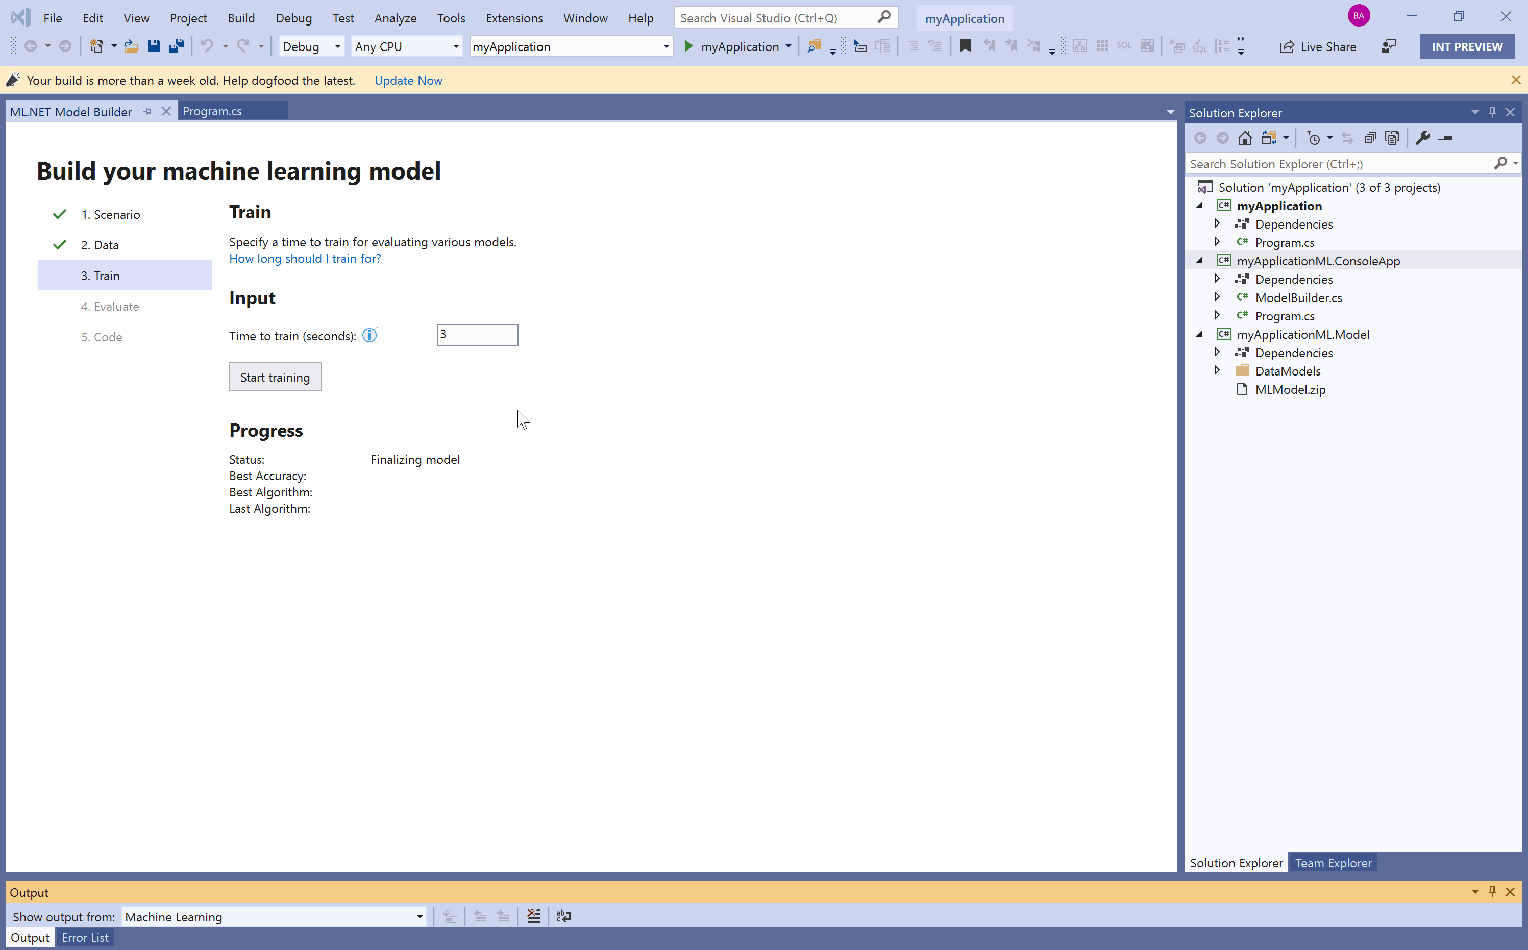The image size is (1528, 950).
Task: Click the info icon beside Time to train
Action: [369, 336]
